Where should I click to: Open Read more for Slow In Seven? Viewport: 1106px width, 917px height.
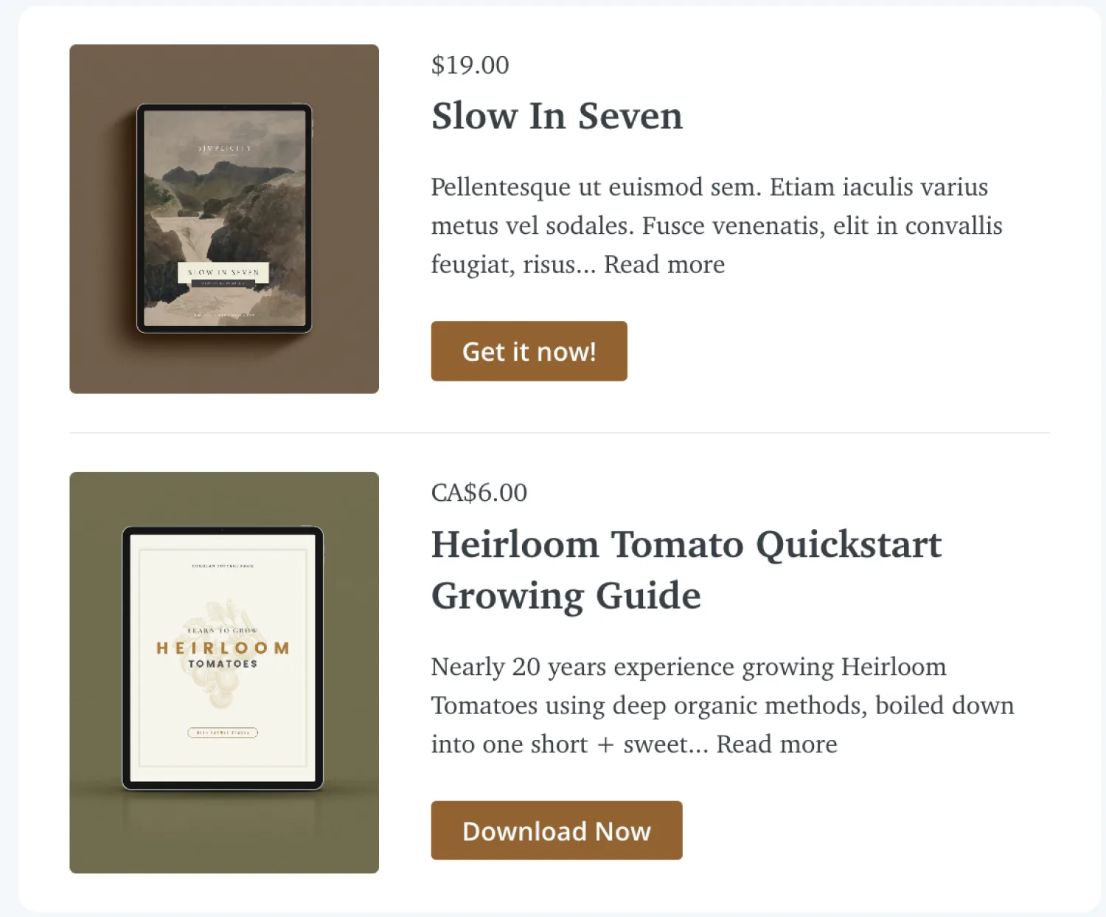664,264
